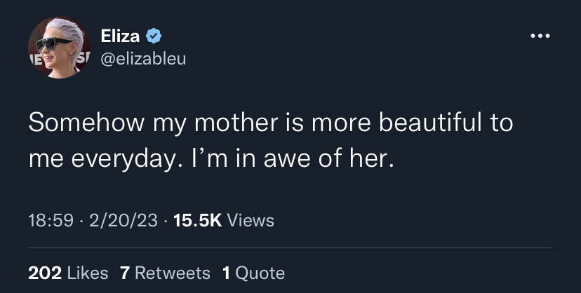Open the three-dot more options menu
This screenshot has height=293, width=581.
click(x=540, y=36)
